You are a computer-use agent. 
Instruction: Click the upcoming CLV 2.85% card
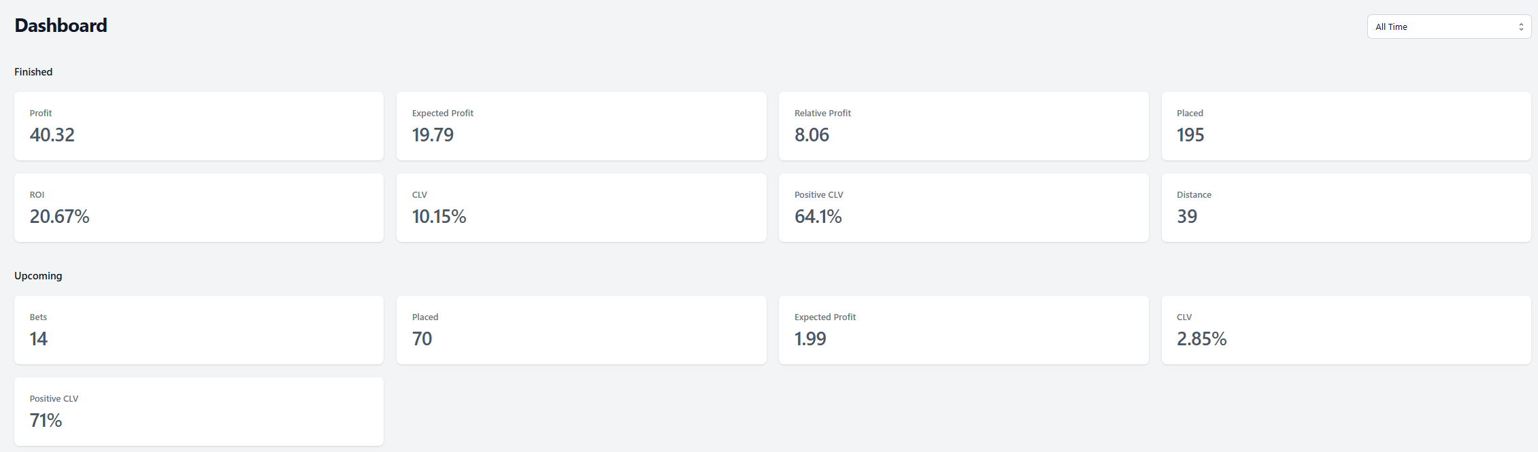pyautogui.click(x=1346, y=330)
